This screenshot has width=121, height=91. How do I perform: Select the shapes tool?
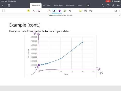[85, 11]
